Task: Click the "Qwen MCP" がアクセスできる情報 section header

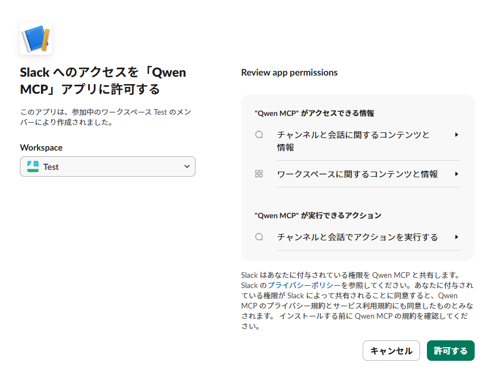Action: click(314, 114)
